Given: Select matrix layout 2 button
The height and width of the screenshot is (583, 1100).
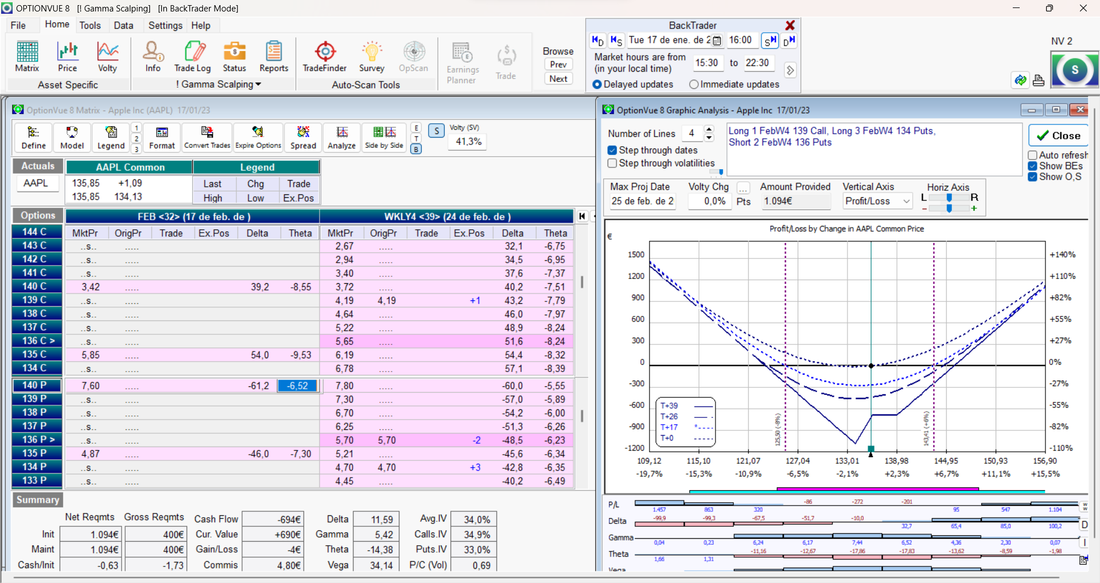Looking at the screenshot, I should point(136,138).
